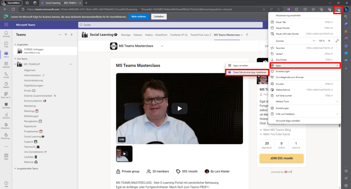Switch to Beiträge tab
The image size is (351, 189).
(x=126, y=35)
